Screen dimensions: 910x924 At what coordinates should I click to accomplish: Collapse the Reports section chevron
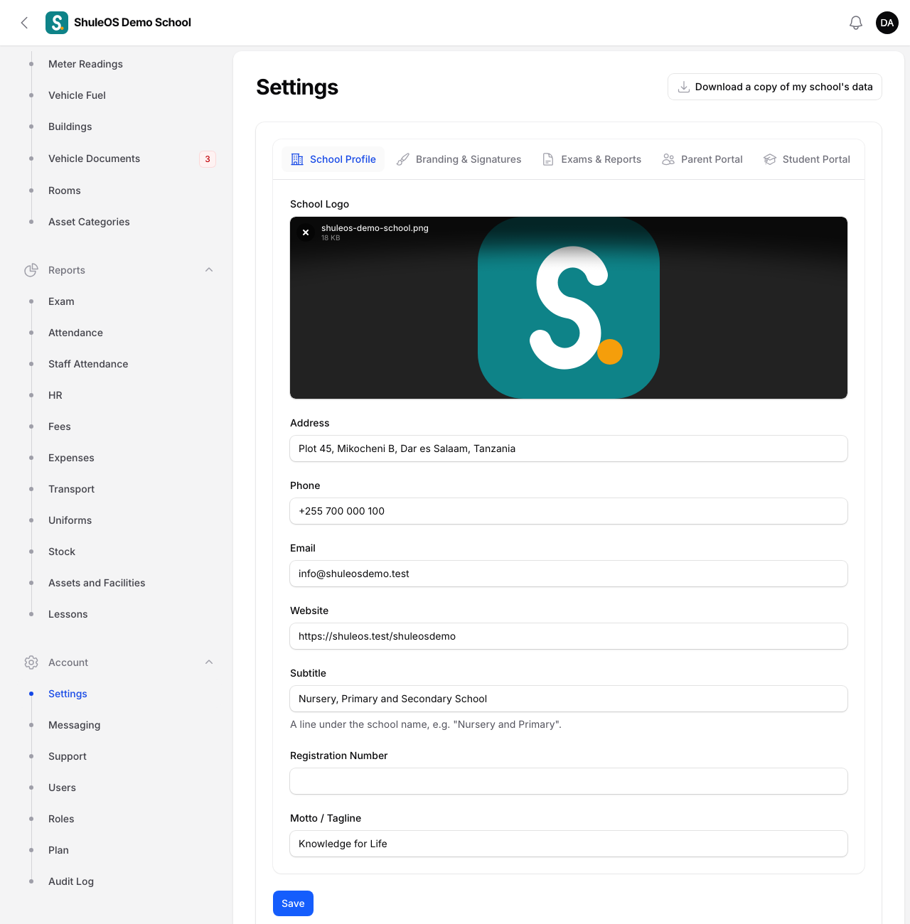pyautogui.click(x=209, y=270)
